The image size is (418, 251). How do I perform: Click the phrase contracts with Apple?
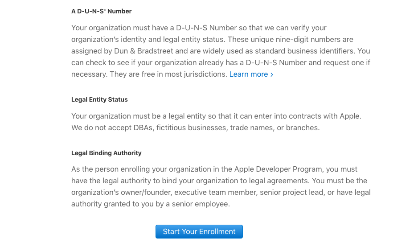[x=325, y=116]
